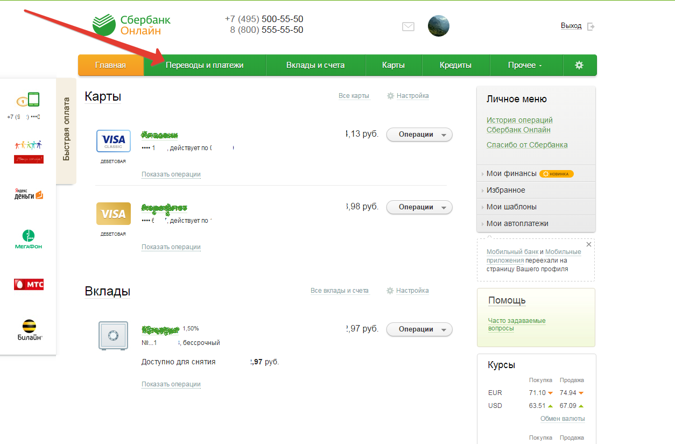The width and height of the screenshot is (675, 444).
Task: Click the Доступно для снятия text
Action: [179, 362]
